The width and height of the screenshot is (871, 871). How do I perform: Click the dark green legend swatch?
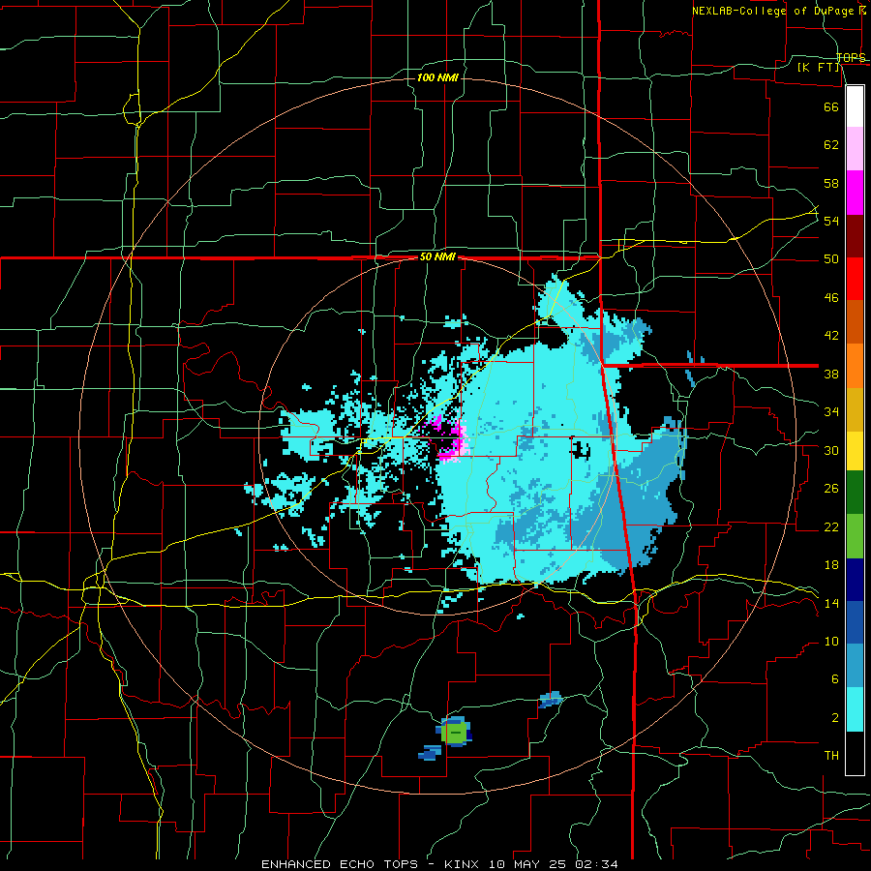pyautogui.click(x=855, y=493)
